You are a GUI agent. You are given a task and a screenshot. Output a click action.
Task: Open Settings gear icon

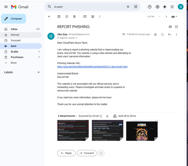tap(158, 7)
